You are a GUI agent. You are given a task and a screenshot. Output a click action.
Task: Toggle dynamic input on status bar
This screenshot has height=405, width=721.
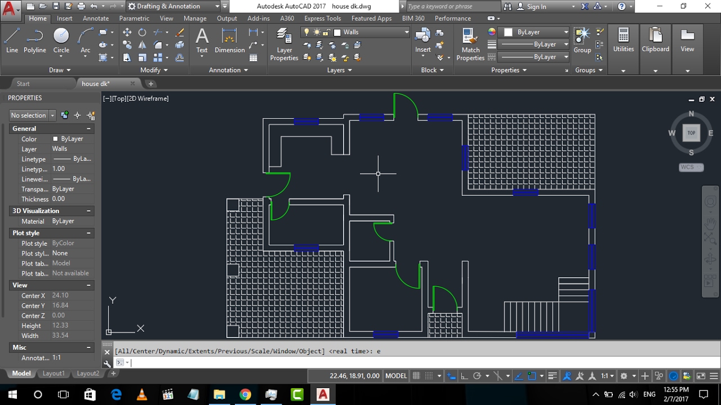(451, 376)
